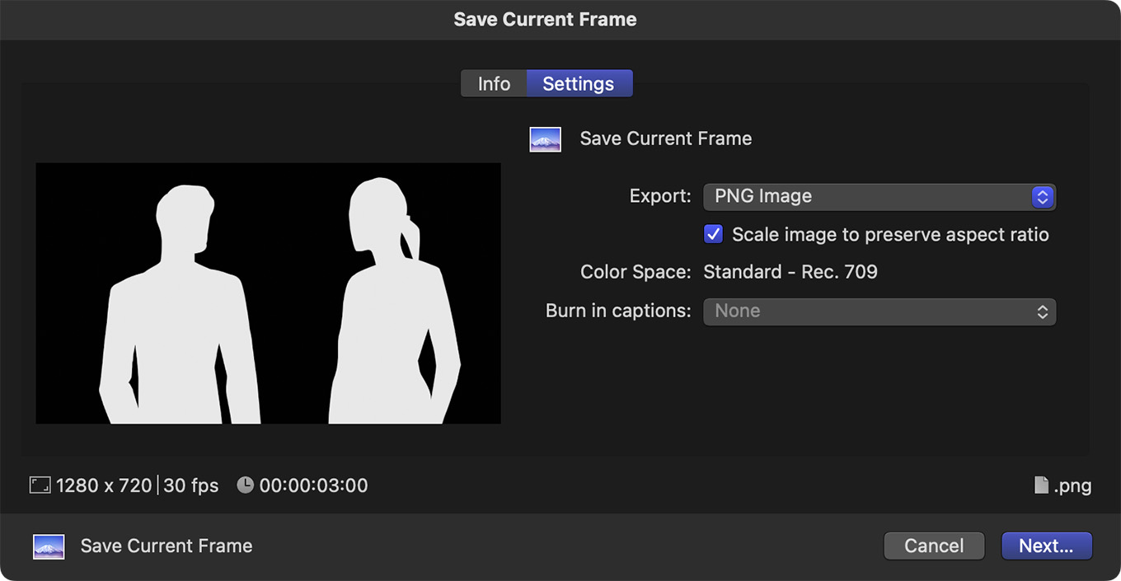Click the 00:00:03:00 duration timecode
Viewport: 1121px width, 581px height.
pyautogui.click(x=313, y=485)
